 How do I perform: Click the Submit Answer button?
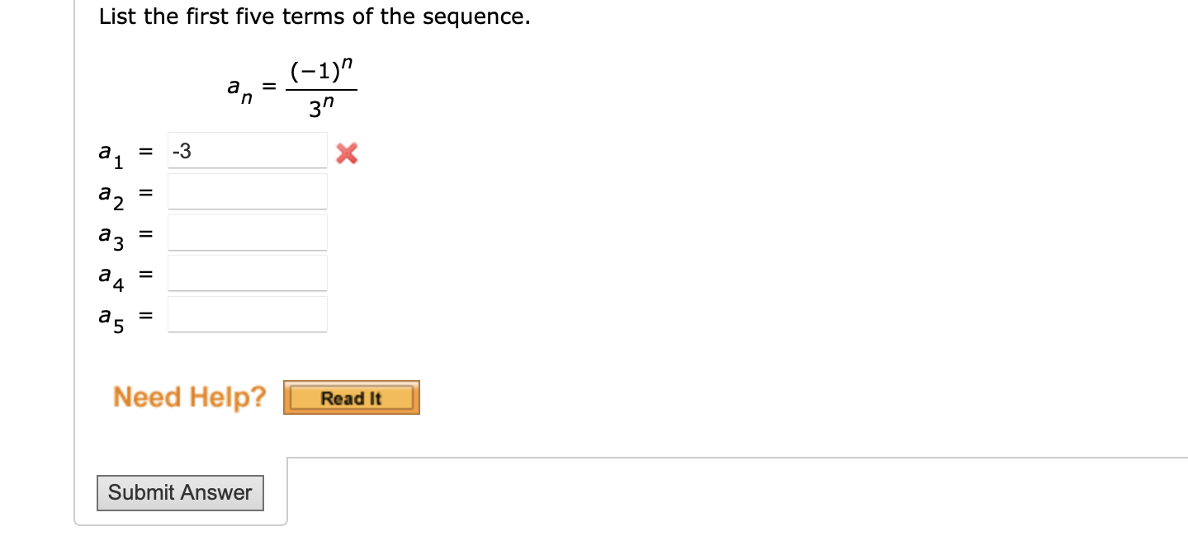[180, 493]
